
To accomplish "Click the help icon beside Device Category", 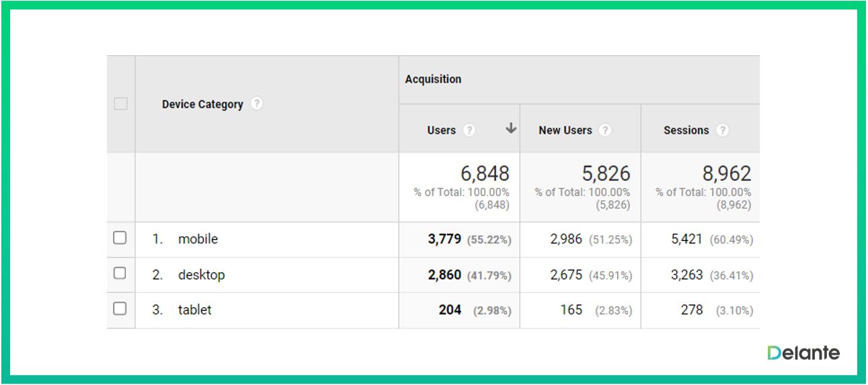I will [257, 104].
